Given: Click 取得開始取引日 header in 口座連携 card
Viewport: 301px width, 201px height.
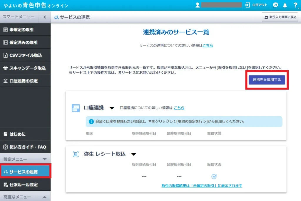Looking at the screenshot, I should coord(144,133).
